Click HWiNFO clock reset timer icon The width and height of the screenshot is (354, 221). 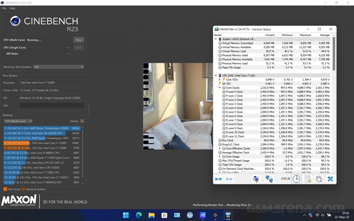pos(296,179)
